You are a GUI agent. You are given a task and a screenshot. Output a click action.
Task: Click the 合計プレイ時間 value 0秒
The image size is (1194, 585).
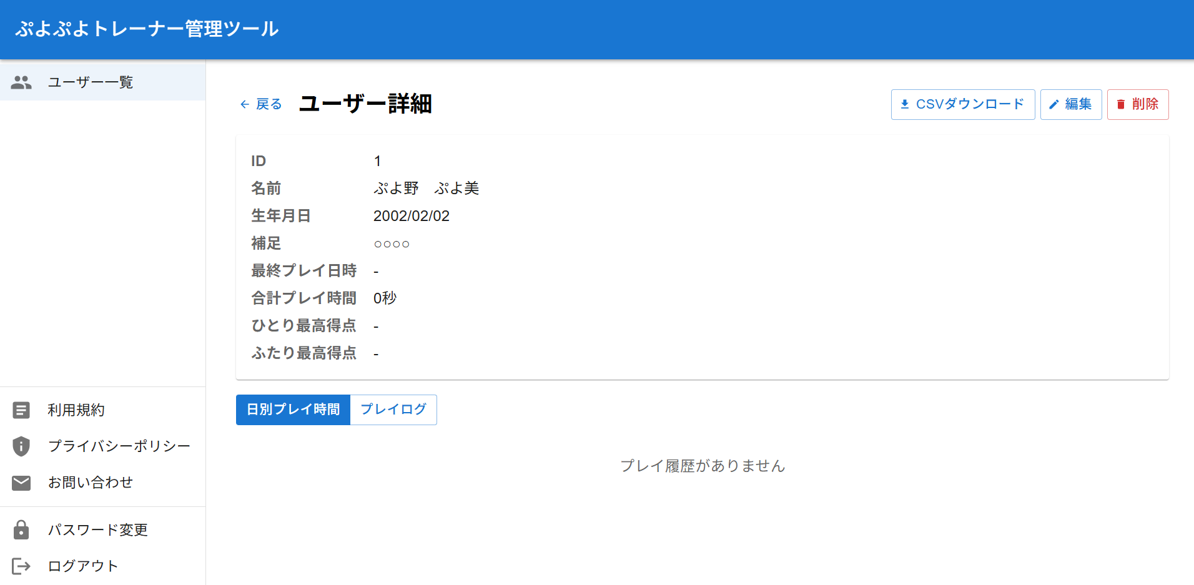tap(385, 298)
